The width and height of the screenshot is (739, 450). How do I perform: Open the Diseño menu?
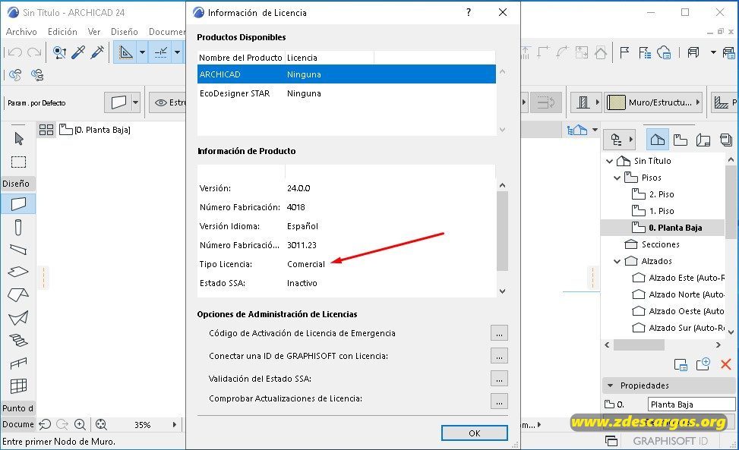[x=125, y=32]
